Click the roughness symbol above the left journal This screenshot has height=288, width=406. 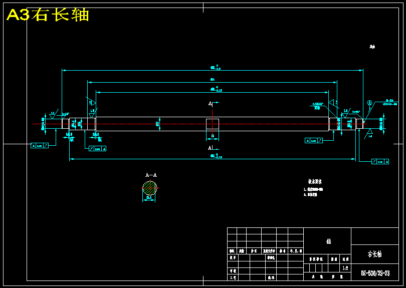tap(93, 113)
